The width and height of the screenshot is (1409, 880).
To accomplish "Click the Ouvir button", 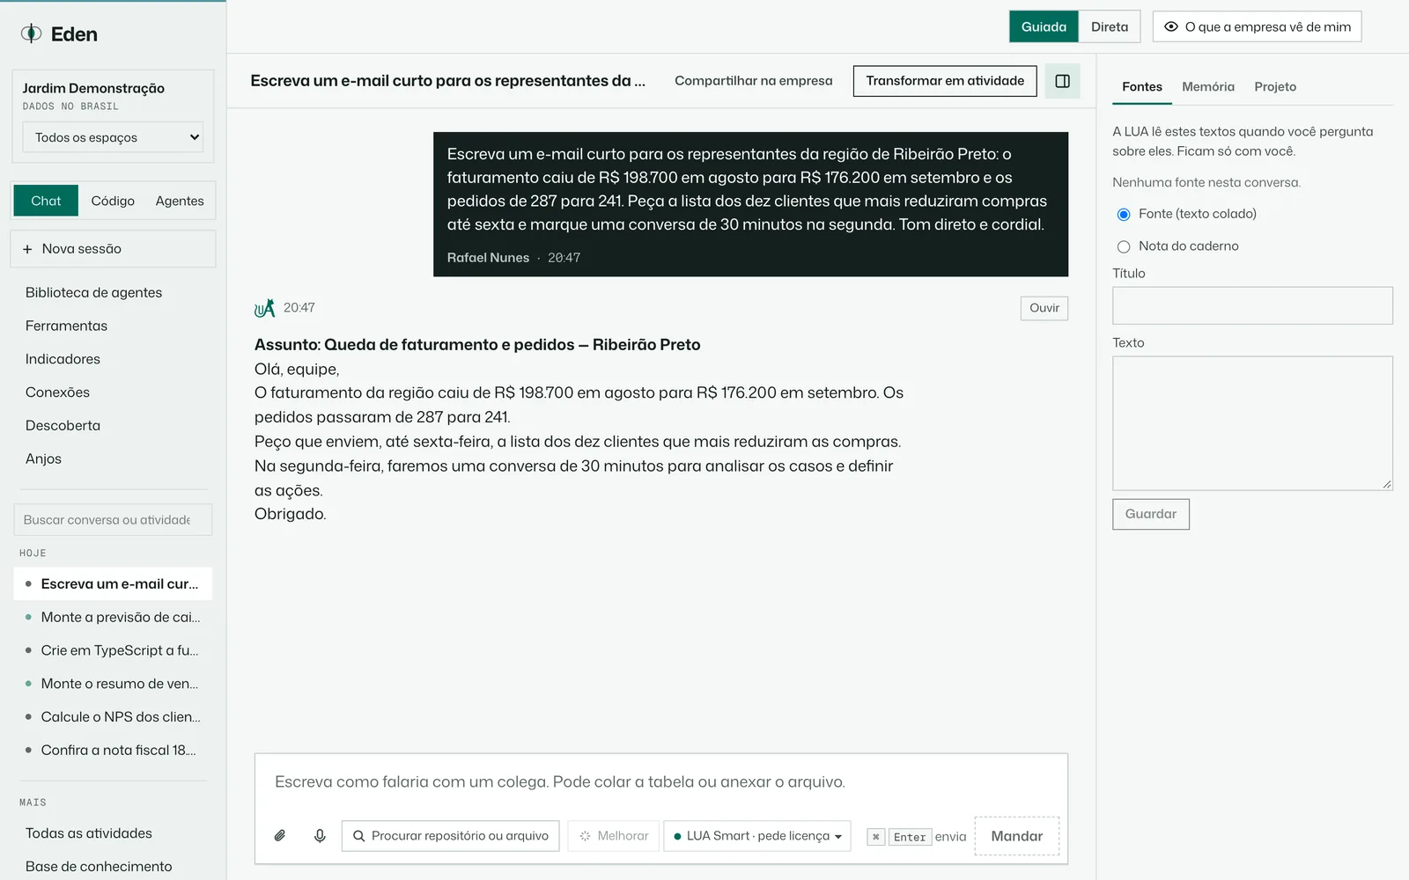I will (x=1044, y=308).
